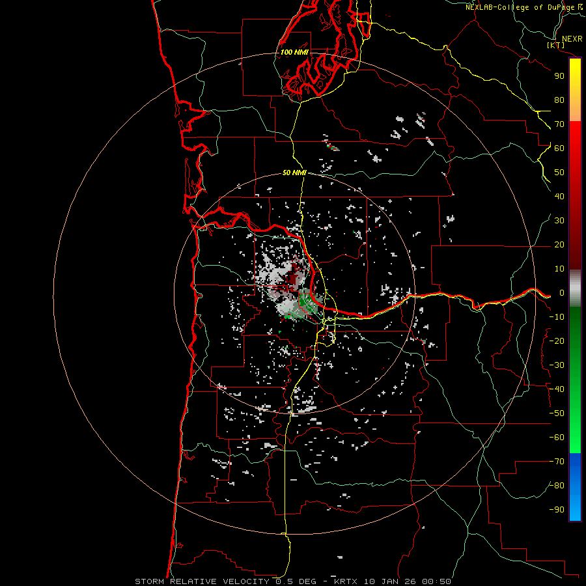
Task: Click the positive 10 scale label
Action: 559,269
